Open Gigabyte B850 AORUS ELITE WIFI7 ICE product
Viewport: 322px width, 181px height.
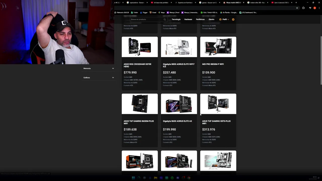(179, 65)
